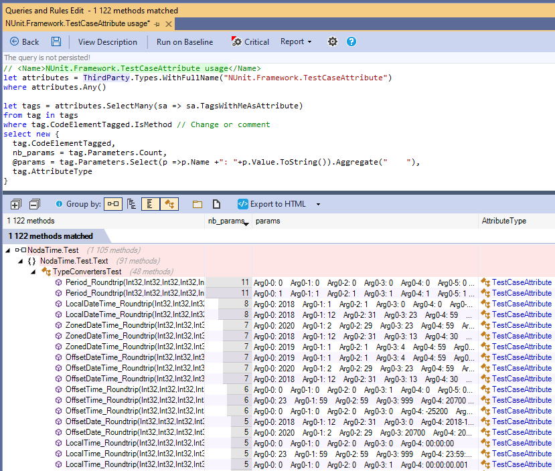This screenshot has width=555, height=471.
Task: Select Period_Roundtrip method with Arg0-0: 1
Action: [279, 293]
